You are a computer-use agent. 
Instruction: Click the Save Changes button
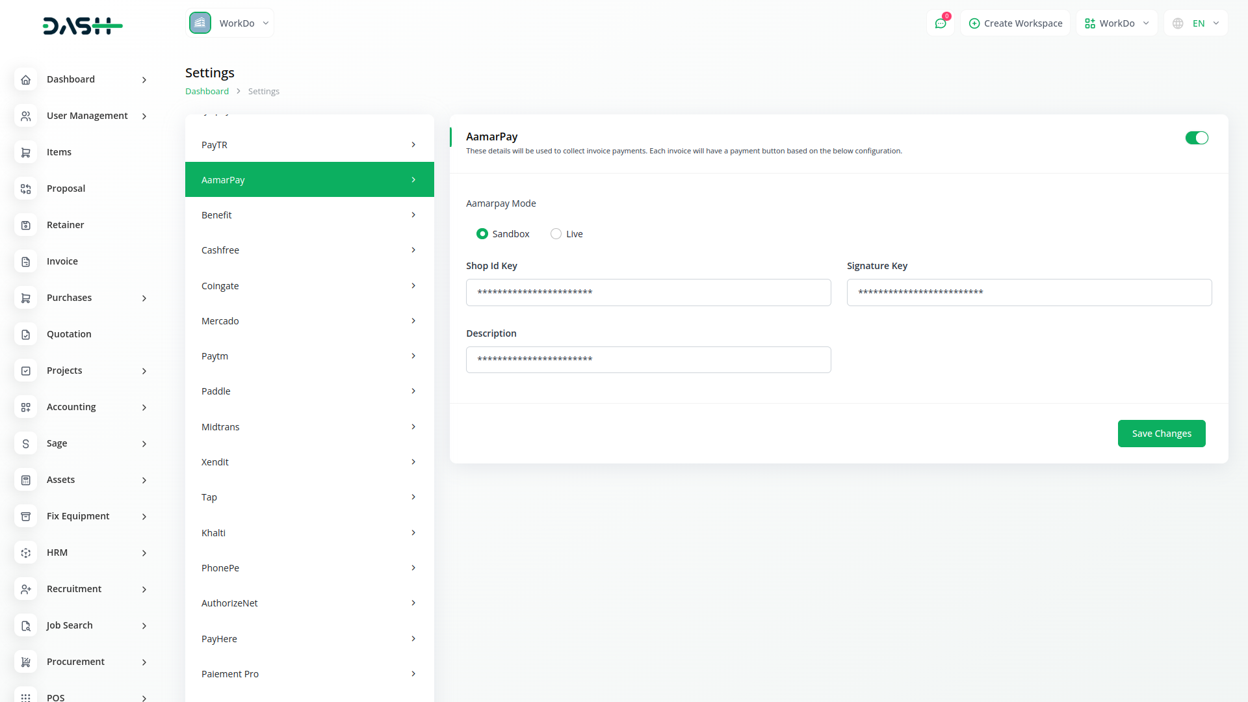1162,434
